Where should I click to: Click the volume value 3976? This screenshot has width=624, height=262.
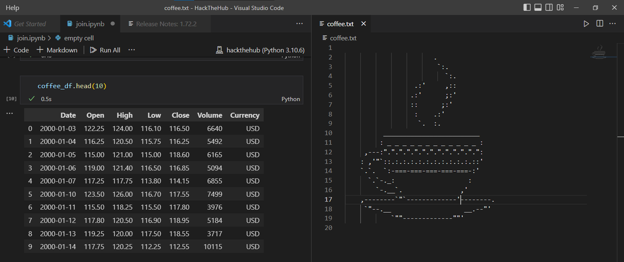(215, 207)
